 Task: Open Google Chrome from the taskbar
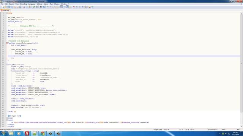[x=43, y=133]
